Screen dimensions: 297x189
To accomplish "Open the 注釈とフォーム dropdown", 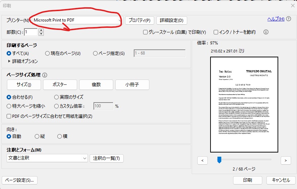I will tap(85, 158).
